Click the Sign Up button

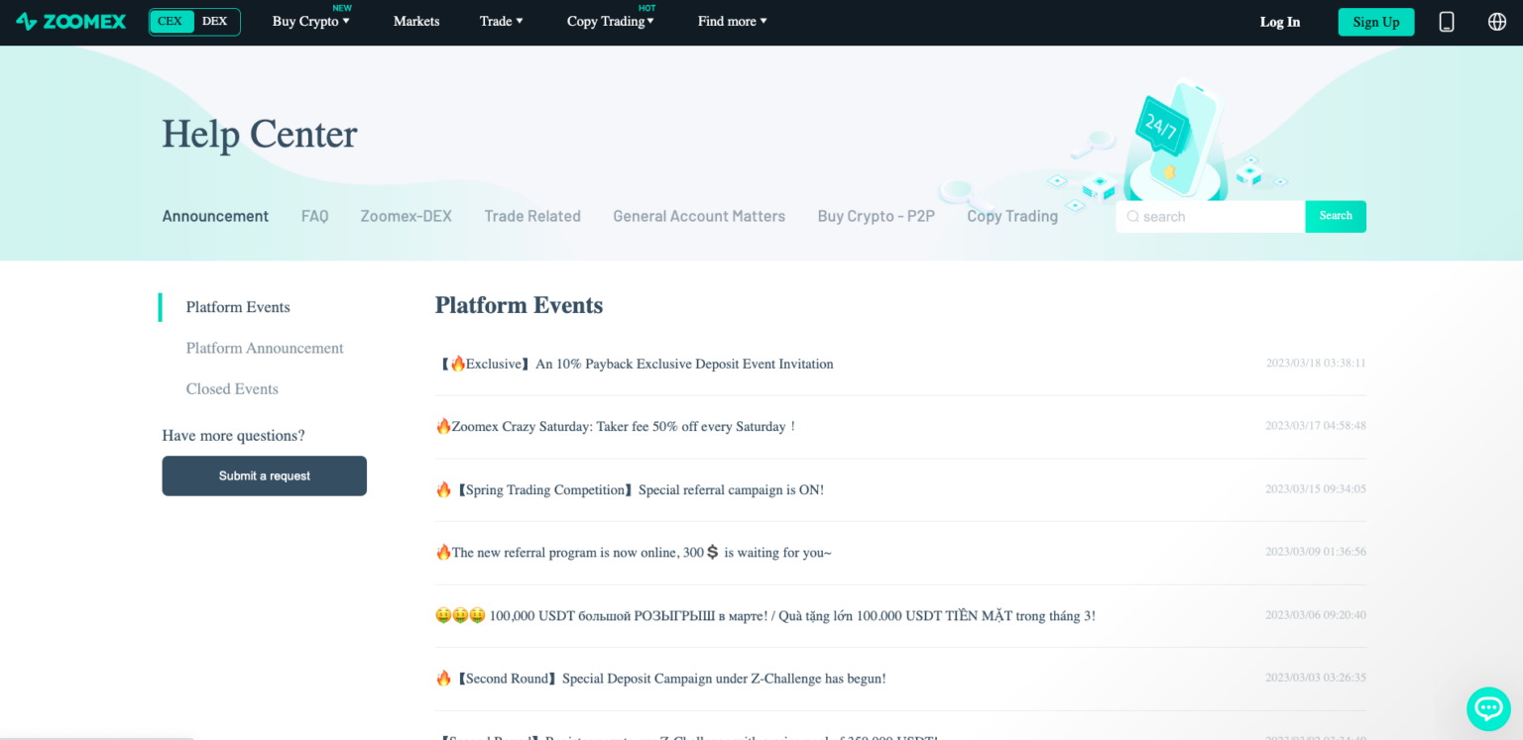[1376, 22]
